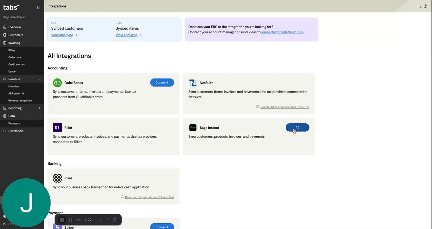Connect the QuickBooks integration
Screen dimensions: 432x229
[x=162, y=83]
